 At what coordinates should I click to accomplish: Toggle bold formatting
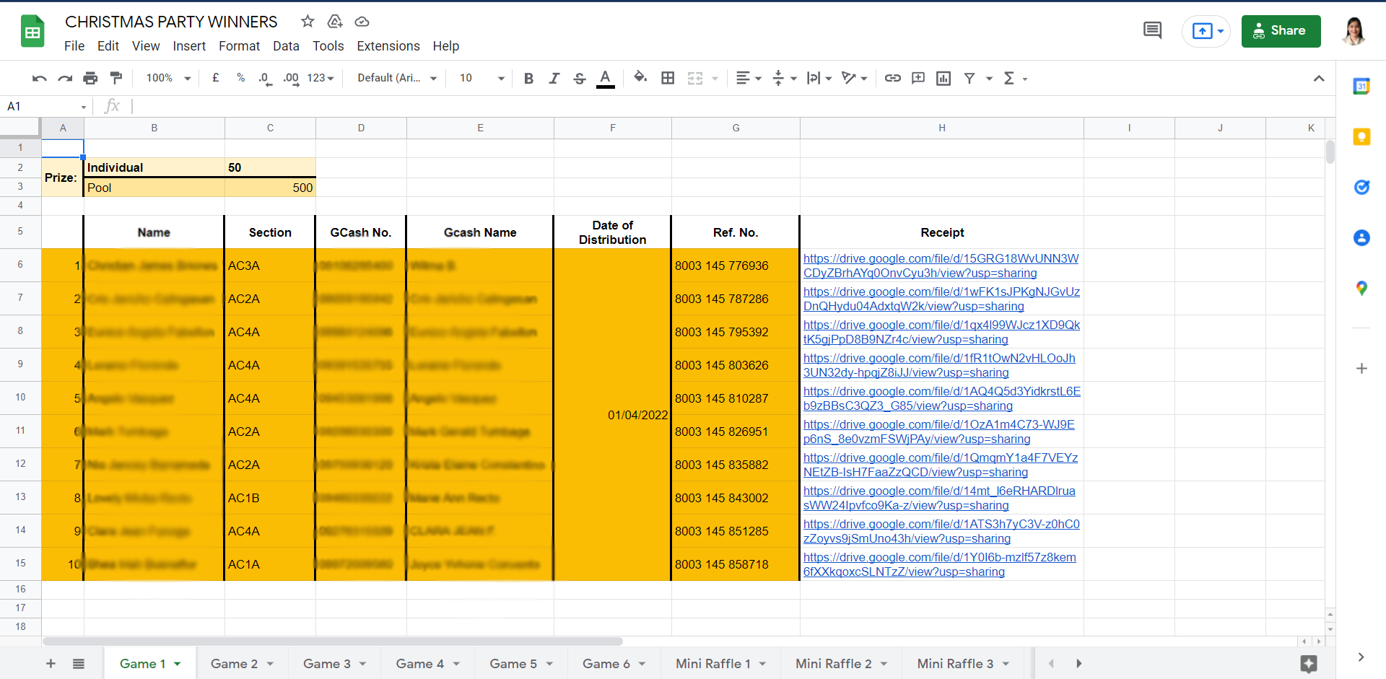[528, 78]
